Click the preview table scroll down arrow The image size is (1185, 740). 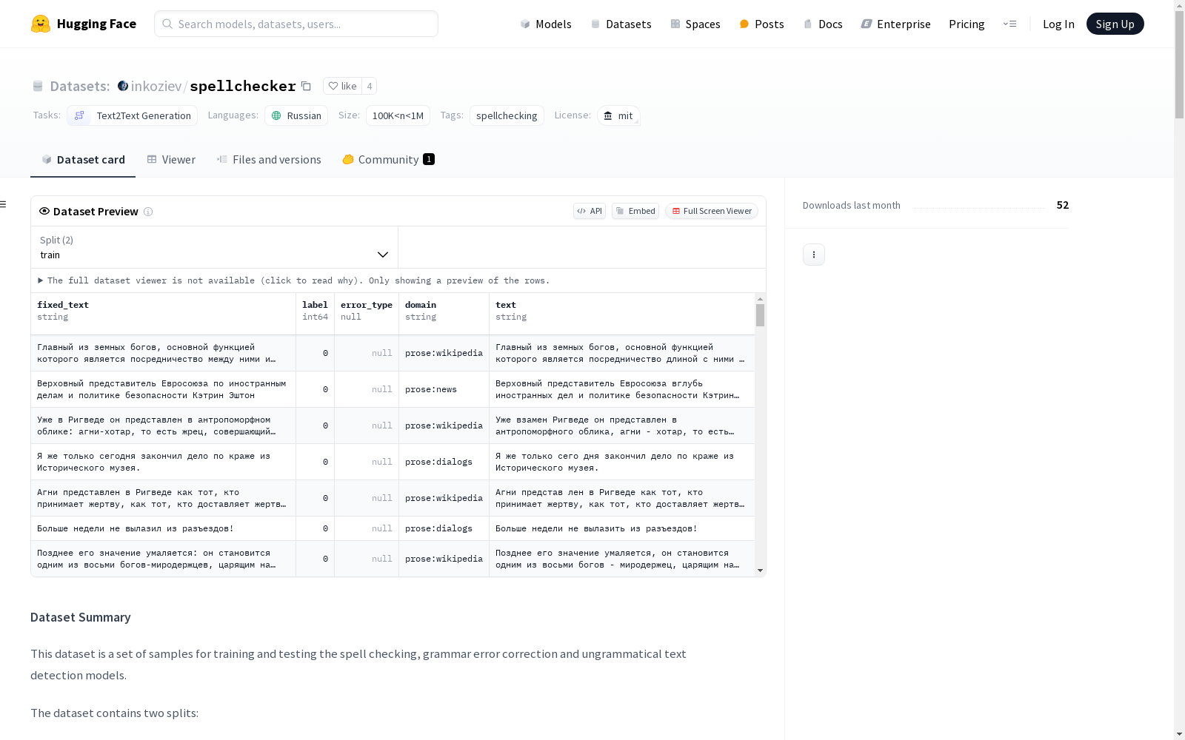[760, 571]
